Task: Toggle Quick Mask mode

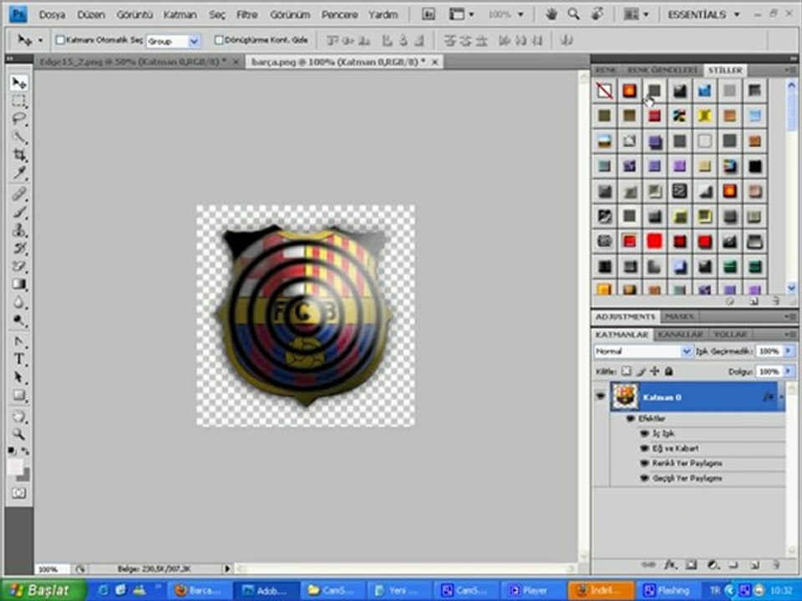Action: coord(19,493)
